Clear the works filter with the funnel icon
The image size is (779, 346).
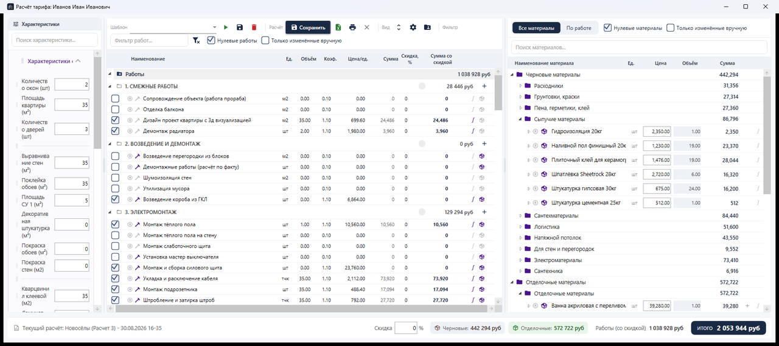tap(196, 41)
